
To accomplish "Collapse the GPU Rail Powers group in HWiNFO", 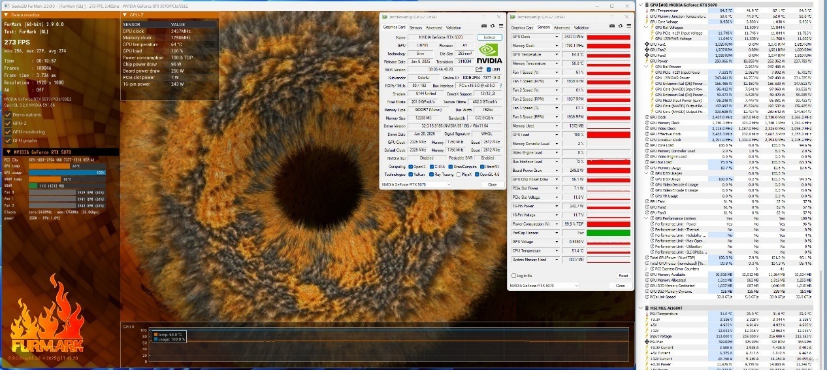I will (647, 67).
